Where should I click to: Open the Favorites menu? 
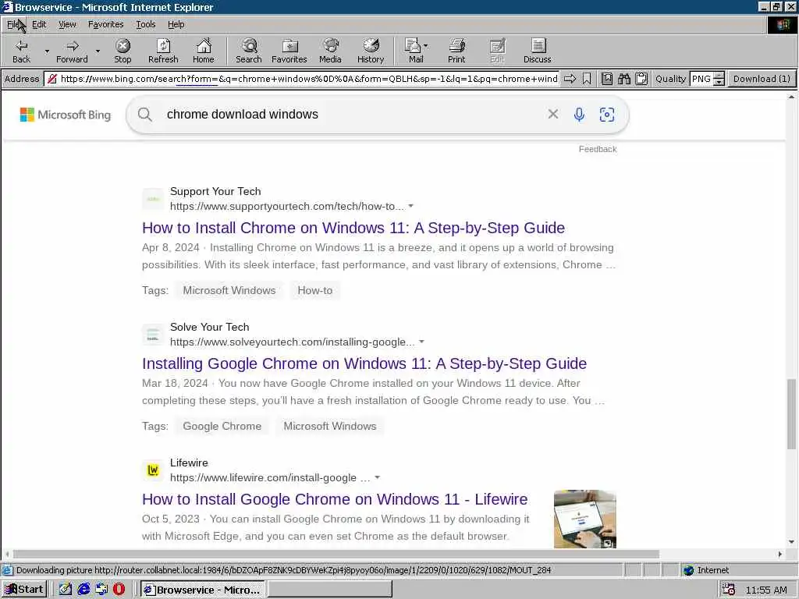[x=105, y=24]
